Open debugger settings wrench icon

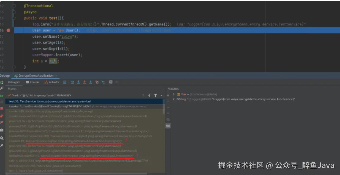tap(2, 88)
